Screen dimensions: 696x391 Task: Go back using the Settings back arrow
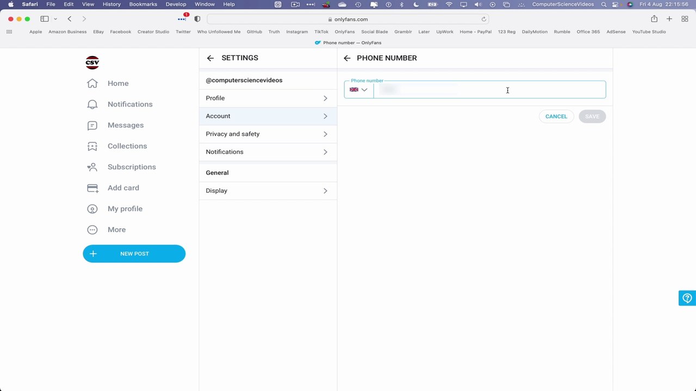pyautogui.click(x=210, y=58)
